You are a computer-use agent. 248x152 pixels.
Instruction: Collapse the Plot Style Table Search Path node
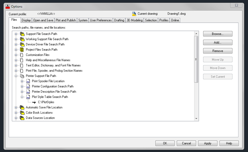click(x=22, y=97)
